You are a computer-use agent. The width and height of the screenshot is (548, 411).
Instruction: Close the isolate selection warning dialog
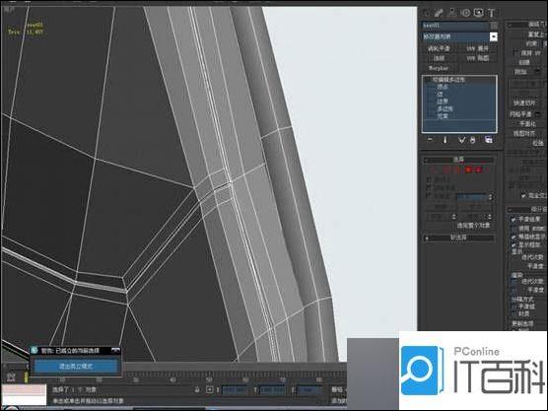(x=115, y=351)
